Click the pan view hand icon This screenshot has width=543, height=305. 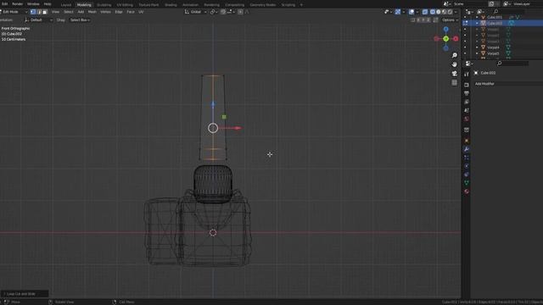click(455, 64)
